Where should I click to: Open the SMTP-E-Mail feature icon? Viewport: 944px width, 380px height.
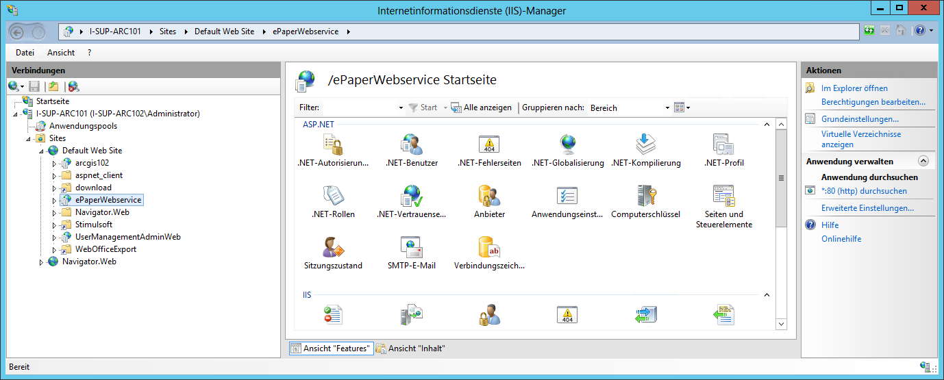411,248
